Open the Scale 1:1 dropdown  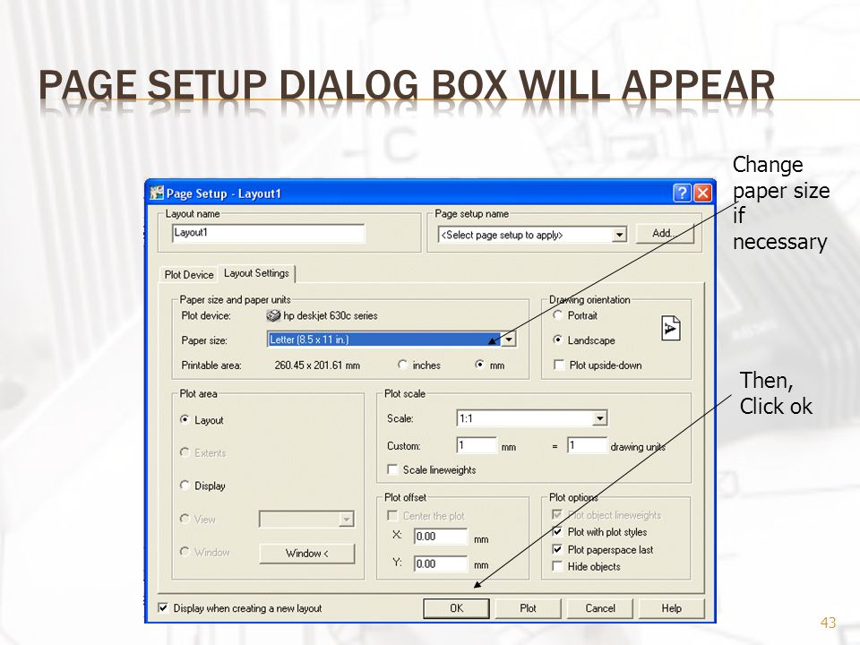600,418
